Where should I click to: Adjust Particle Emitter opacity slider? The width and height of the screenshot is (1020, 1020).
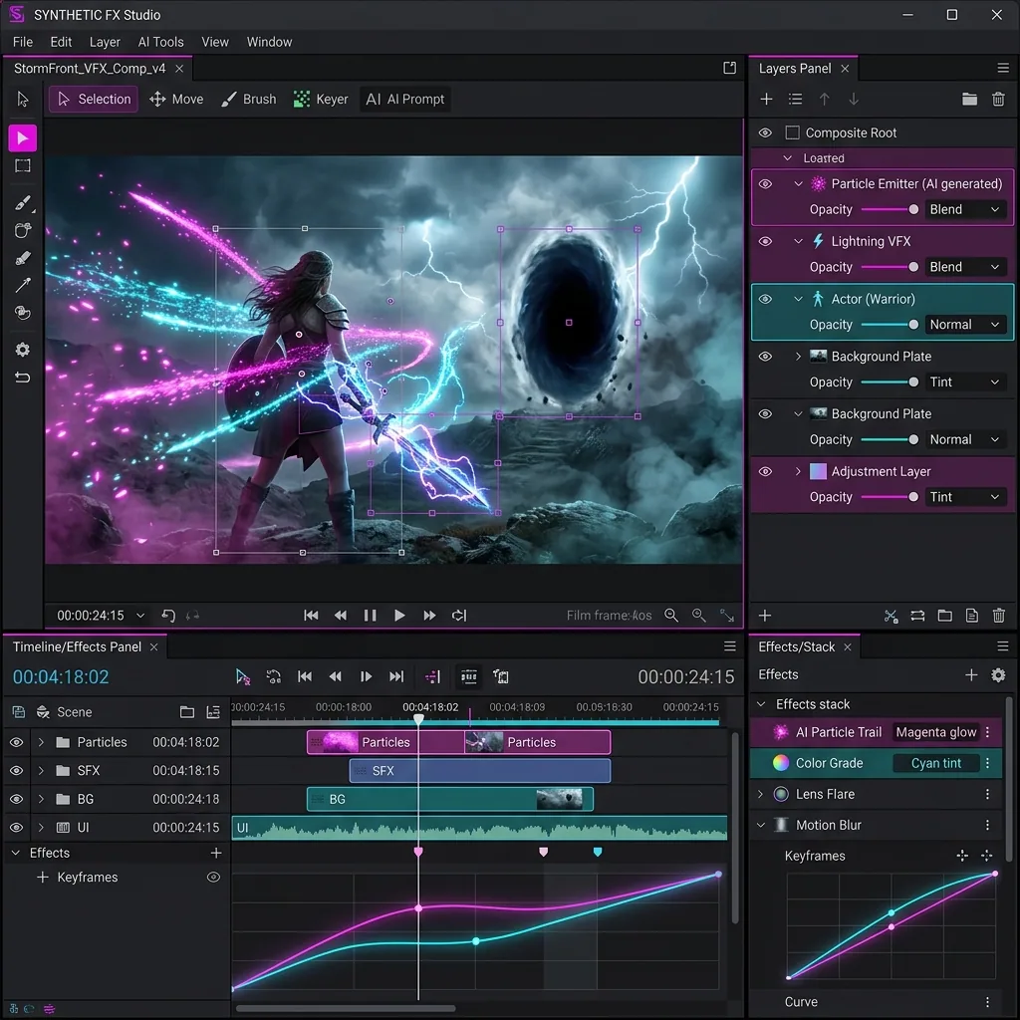913,209
